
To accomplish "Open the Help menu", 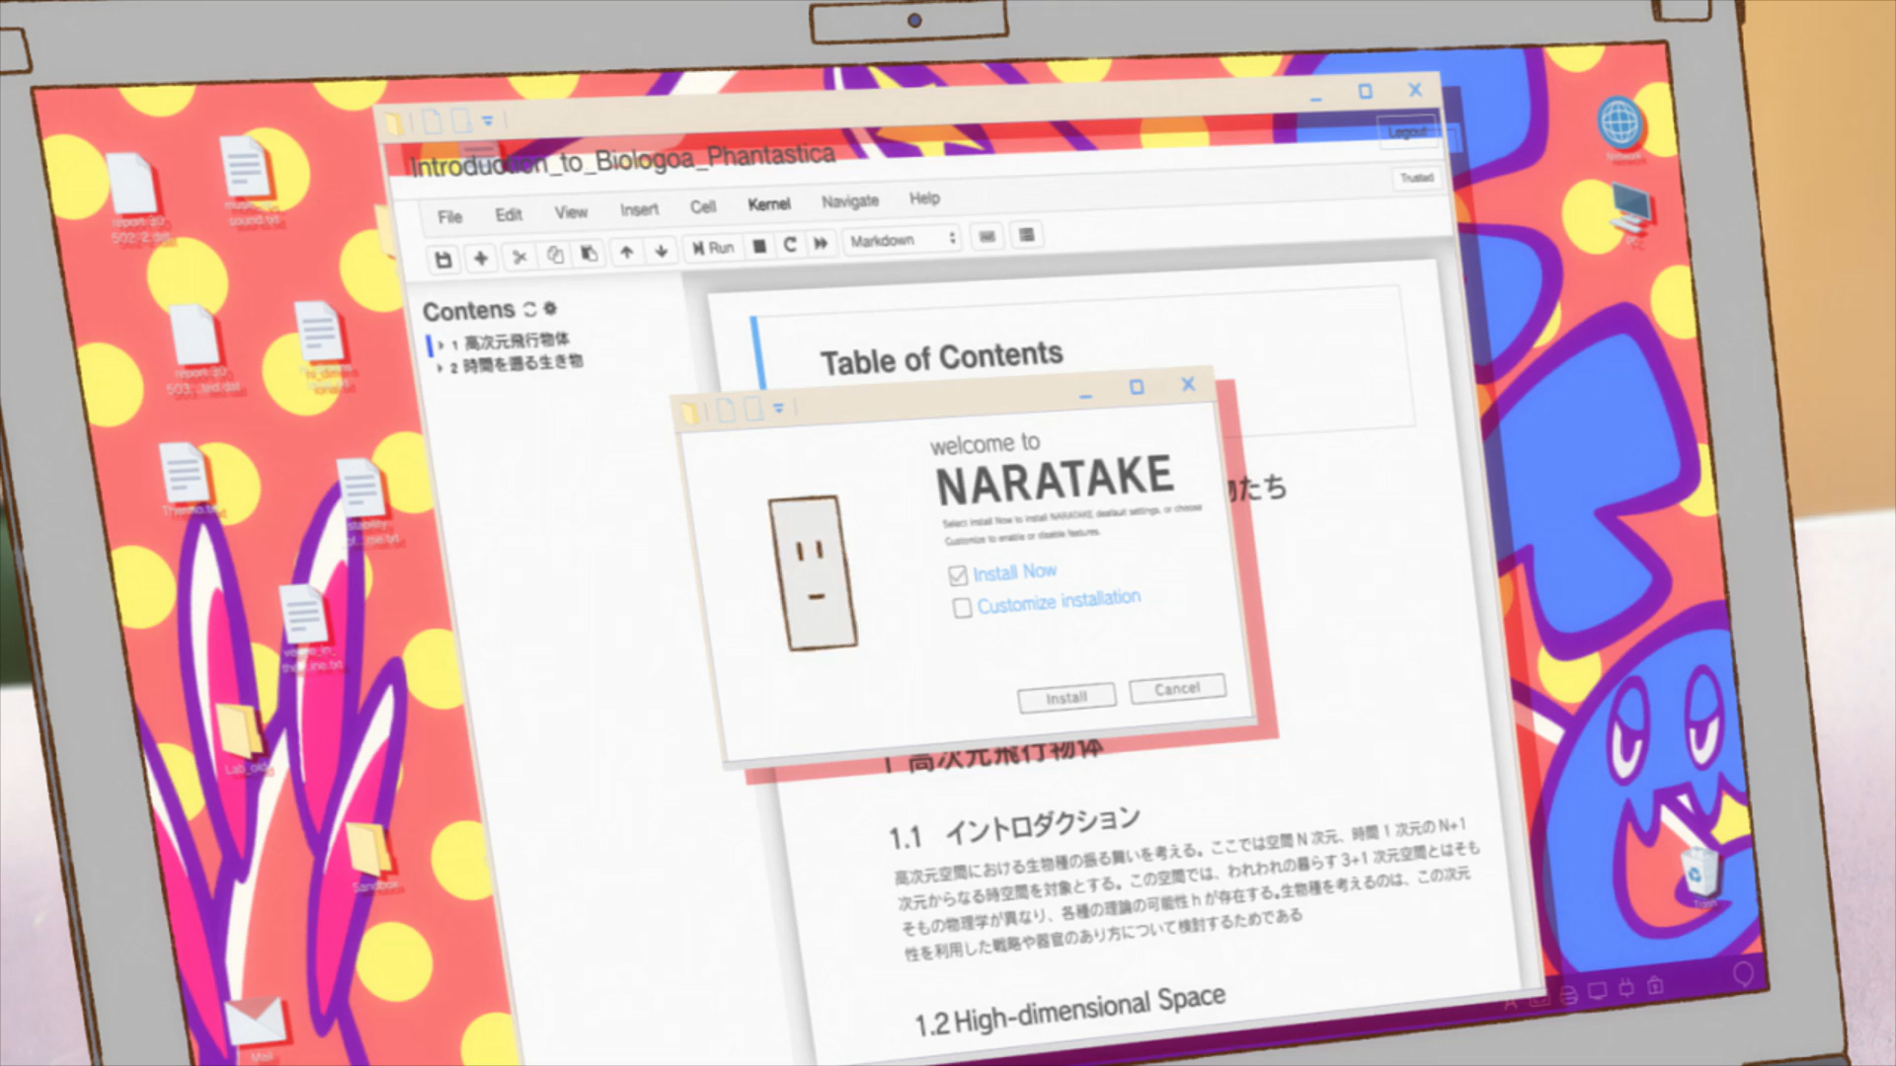I will [924, 197].
